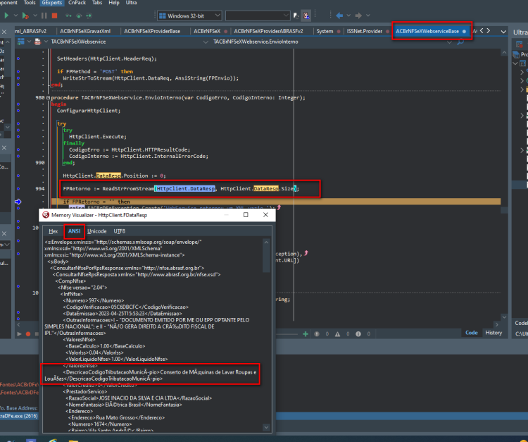The width and height of the screenshot is (528, 442).
Task: Click the red Stop program icon
Action: tap(54, 16)
